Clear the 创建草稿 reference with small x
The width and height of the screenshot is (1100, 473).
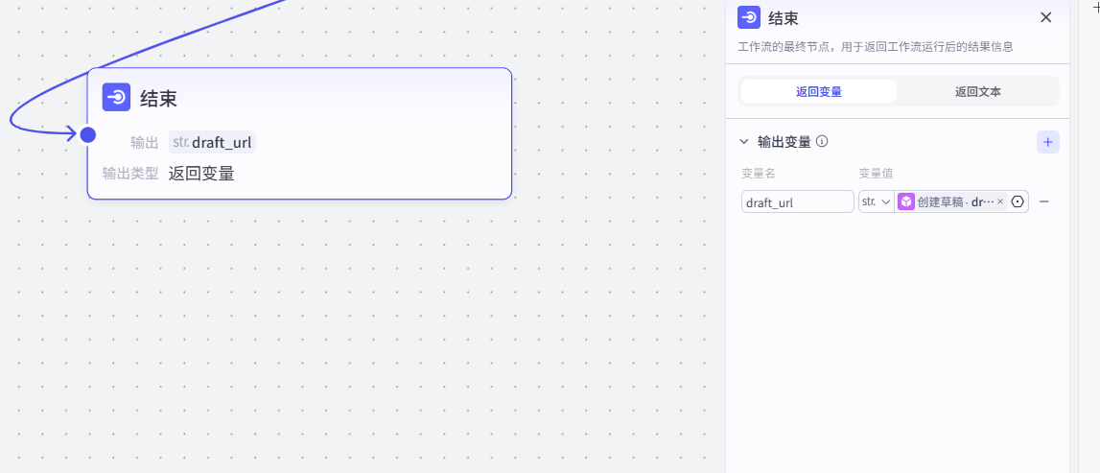click(1000, 201)
